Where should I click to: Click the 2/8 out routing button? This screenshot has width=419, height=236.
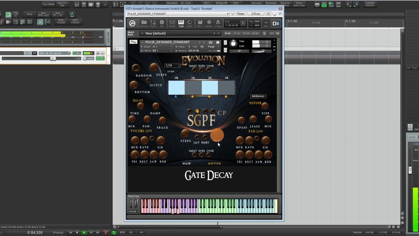coord(256,14)
